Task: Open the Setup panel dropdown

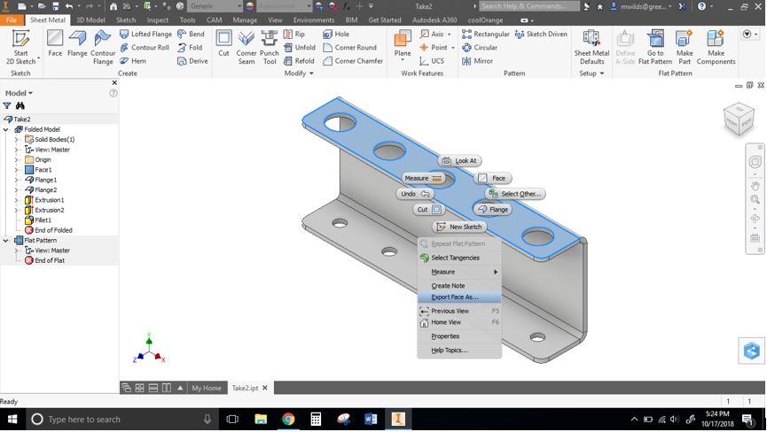Action: coord(591,73)
